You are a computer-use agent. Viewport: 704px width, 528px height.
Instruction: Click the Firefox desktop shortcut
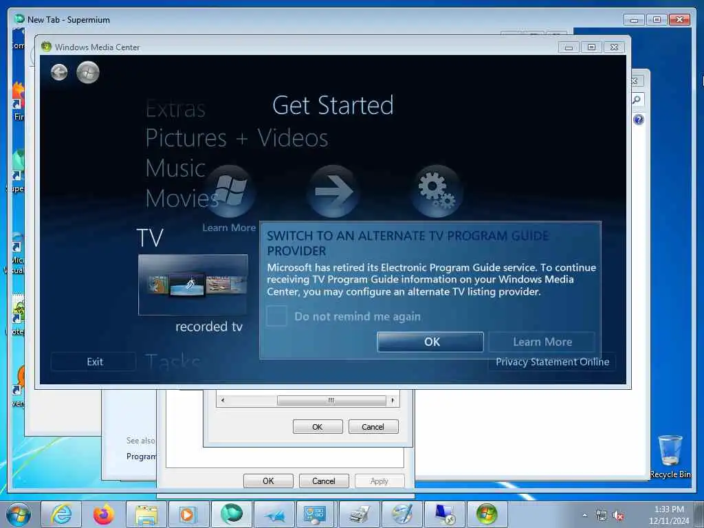pyautogui.click(x=18, y=101)
